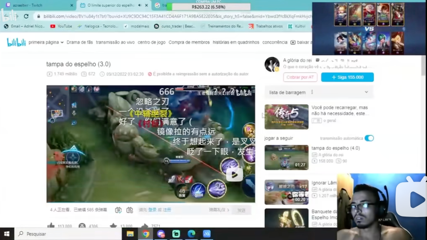Disable transmissão automática toggle

[x=369, y=138]
